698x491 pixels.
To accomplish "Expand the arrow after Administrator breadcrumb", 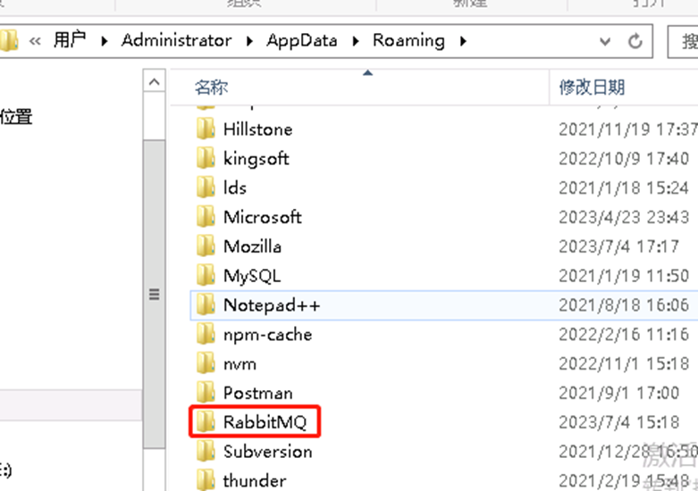I will point(249,41).
